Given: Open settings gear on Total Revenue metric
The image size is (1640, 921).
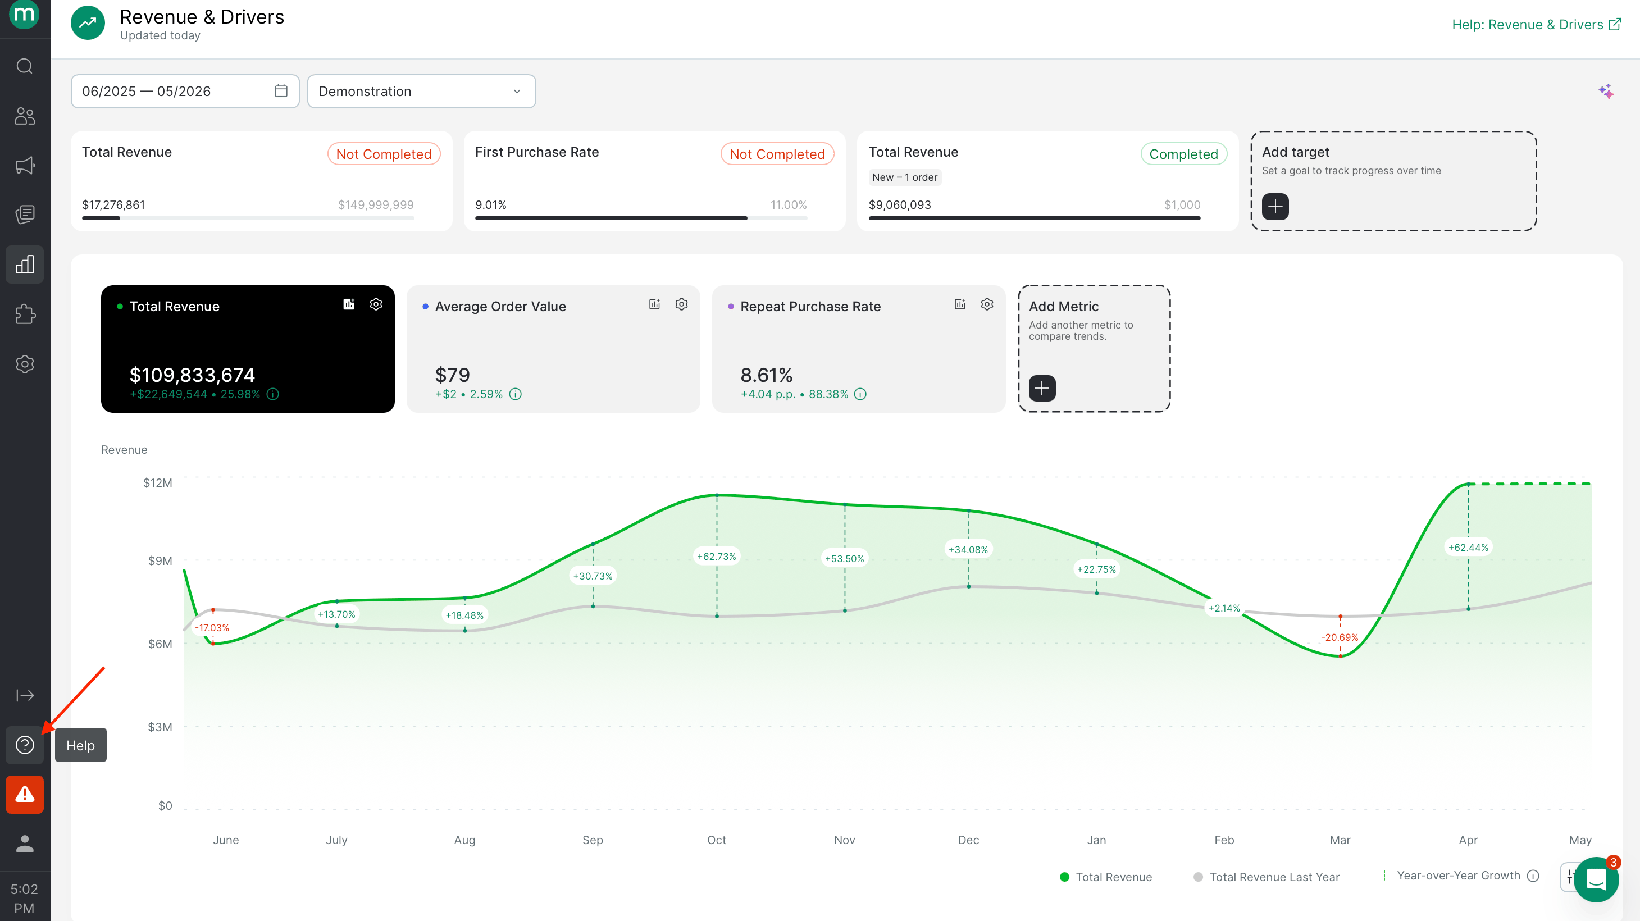Looking at the screenshot, I should click(x=376, y=304).
